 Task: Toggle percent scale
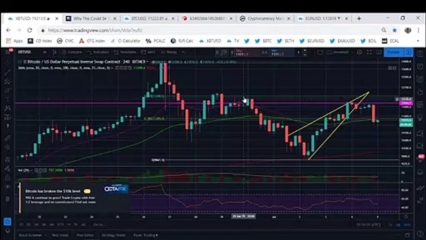[391, 225]
